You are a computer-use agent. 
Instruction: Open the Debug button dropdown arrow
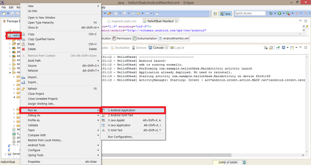pos(275,13)
